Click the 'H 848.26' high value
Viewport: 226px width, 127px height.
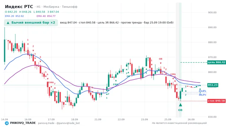[x=25, y=12]
